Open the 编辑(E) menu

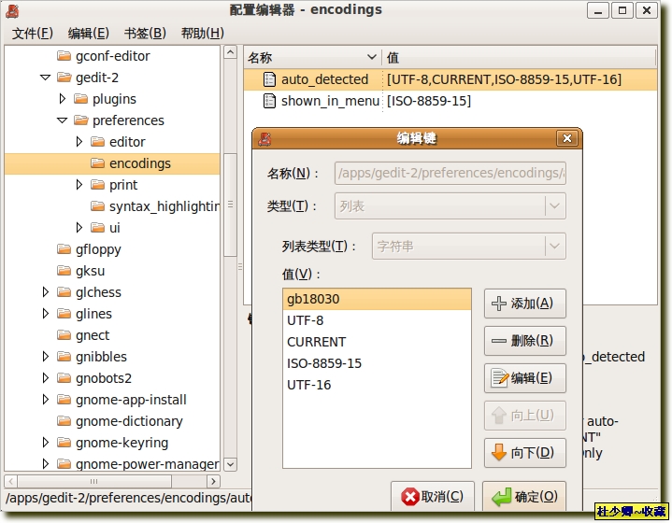[88, 33]
